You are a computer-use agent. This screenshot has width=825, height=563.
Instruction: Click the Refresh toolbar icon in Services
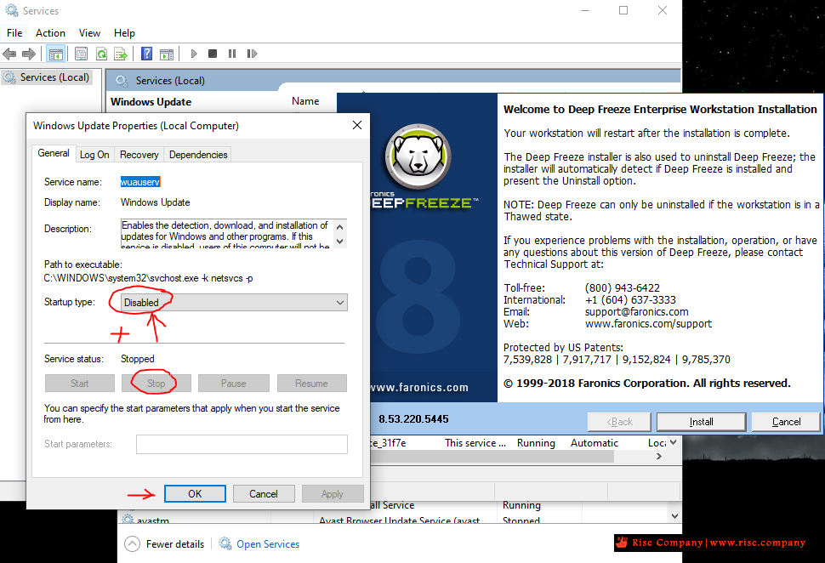pyautogui.click(x=101, y=54)
